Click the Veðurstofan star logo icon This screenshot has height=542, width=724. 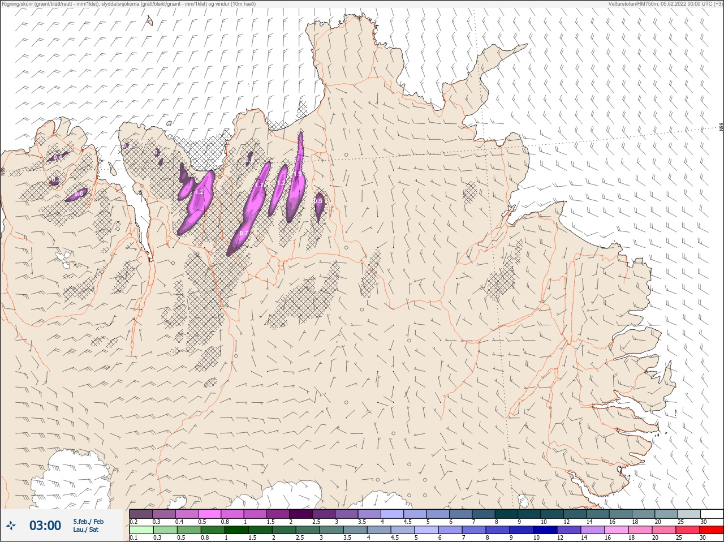tap(11, 526)
